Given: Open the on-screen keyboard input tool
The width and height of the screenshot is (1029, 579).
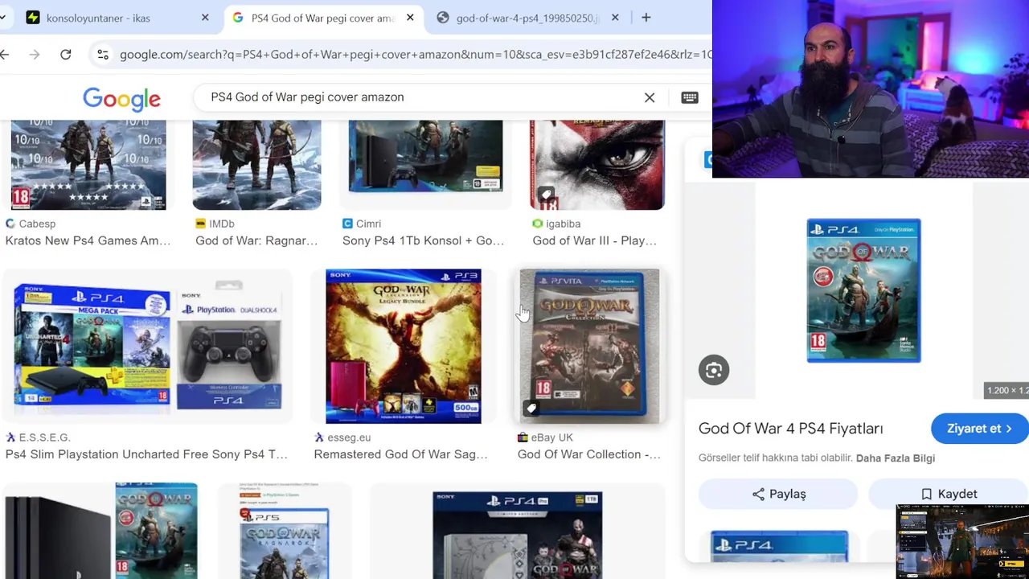Looking at the screenshot, I should (690, 97).
